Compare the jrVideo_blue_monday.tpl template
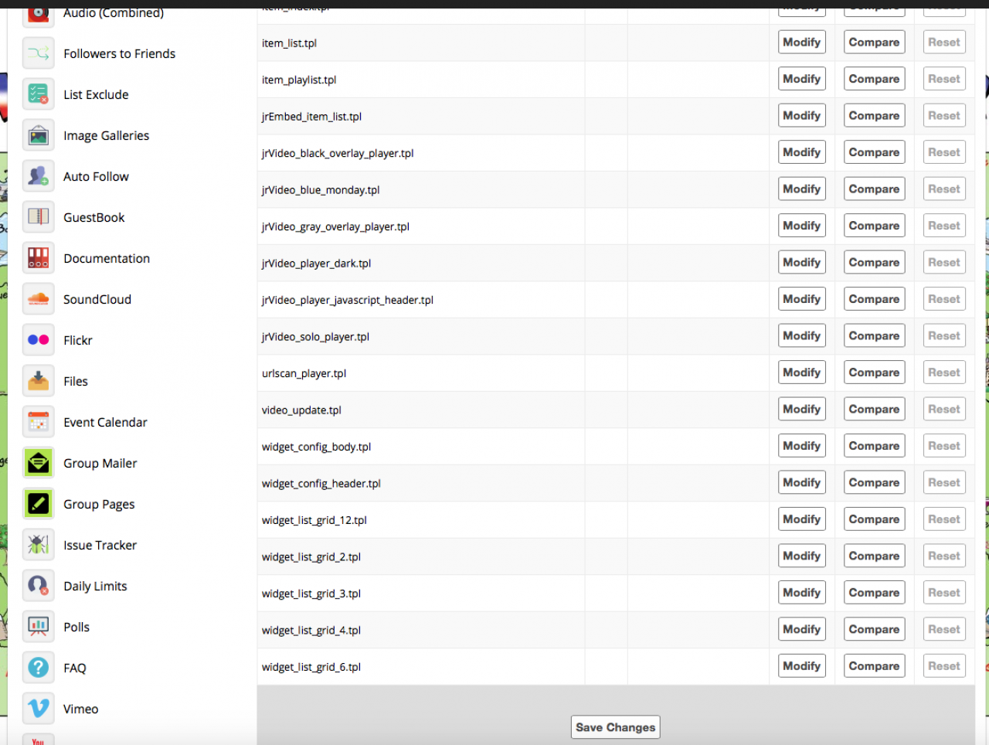This screenshot has height=745, width=989. click(874, 189)
